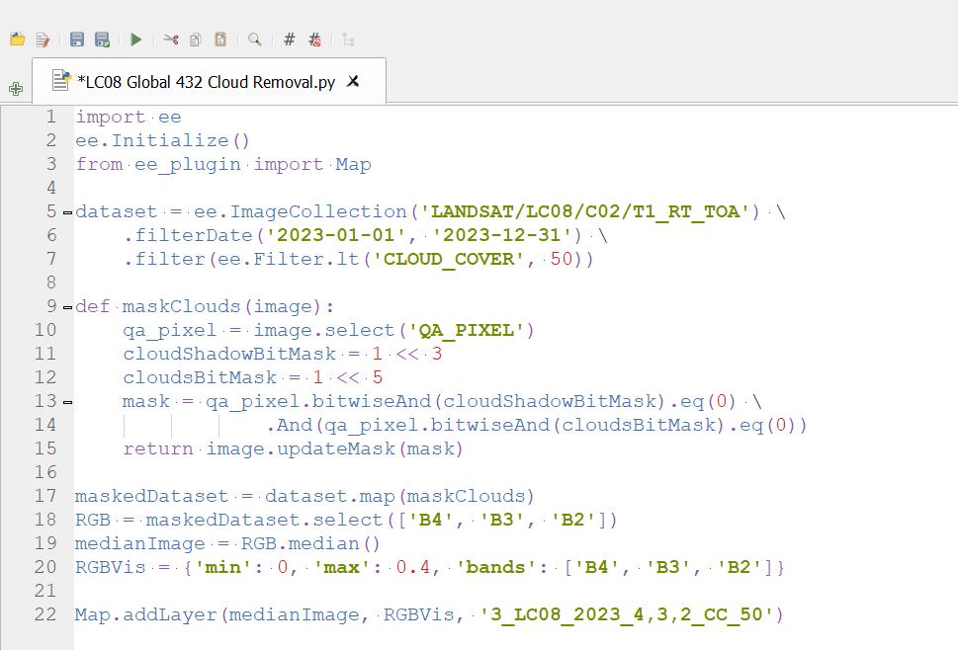
Task: Toggle comment with the plain # icon
Action: [290, 40]
